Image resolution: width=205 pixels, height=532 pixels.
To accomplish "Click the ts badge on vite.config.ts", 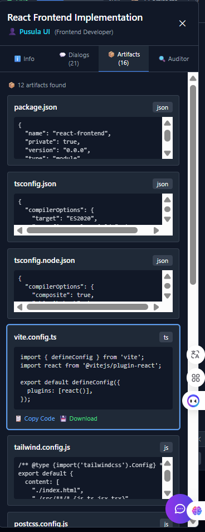I will (166, 337).
